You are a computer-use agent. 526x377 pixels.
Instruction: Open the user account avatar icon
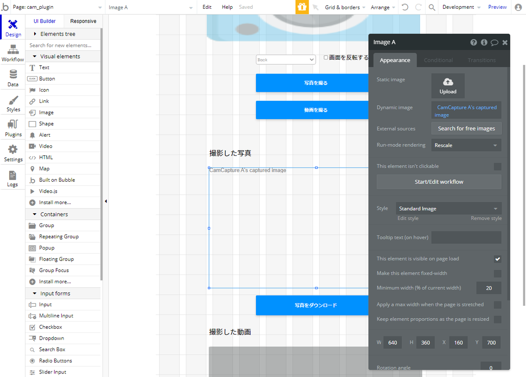pos(518,7)
